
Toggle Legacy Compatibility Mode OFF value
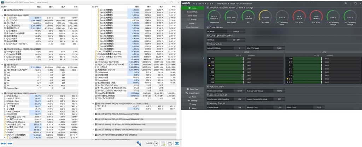pos(279,99)
